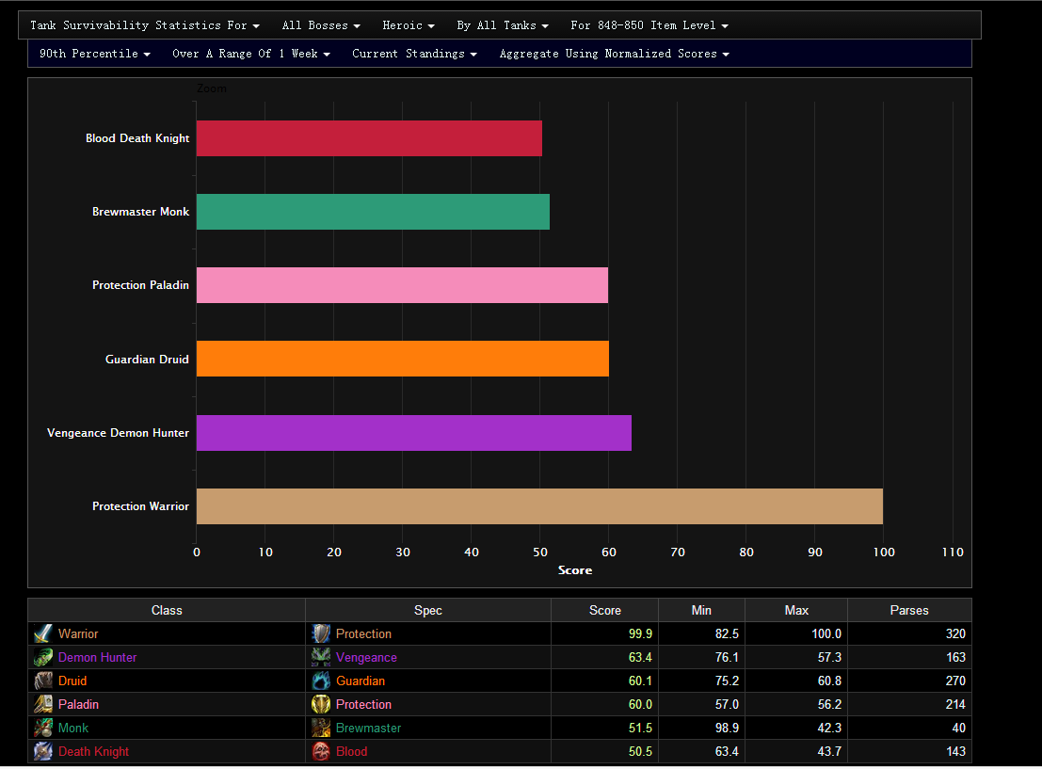Click the Vengeance spec icon

[x=321, y=658]
